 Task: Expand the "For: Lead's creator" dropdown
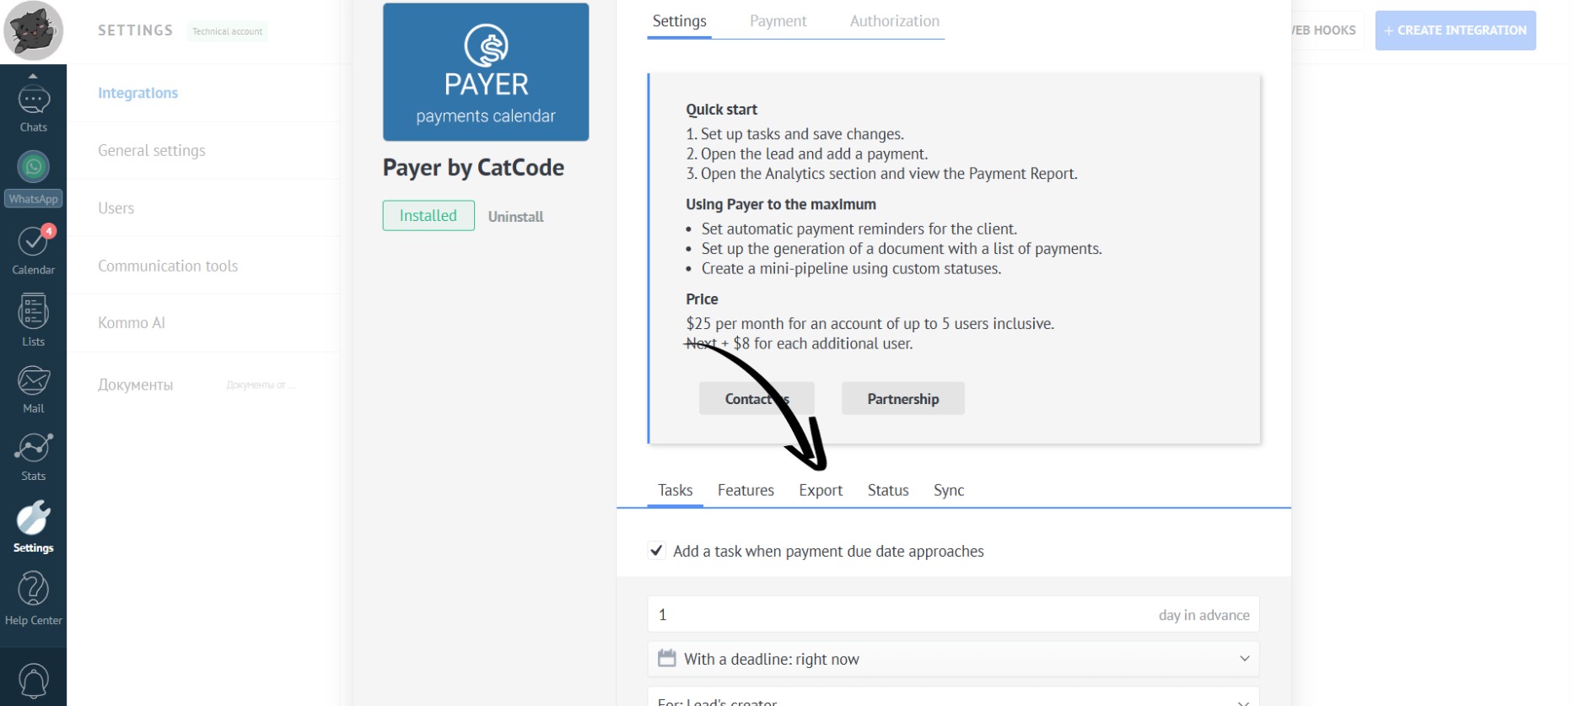click(953, 698)
